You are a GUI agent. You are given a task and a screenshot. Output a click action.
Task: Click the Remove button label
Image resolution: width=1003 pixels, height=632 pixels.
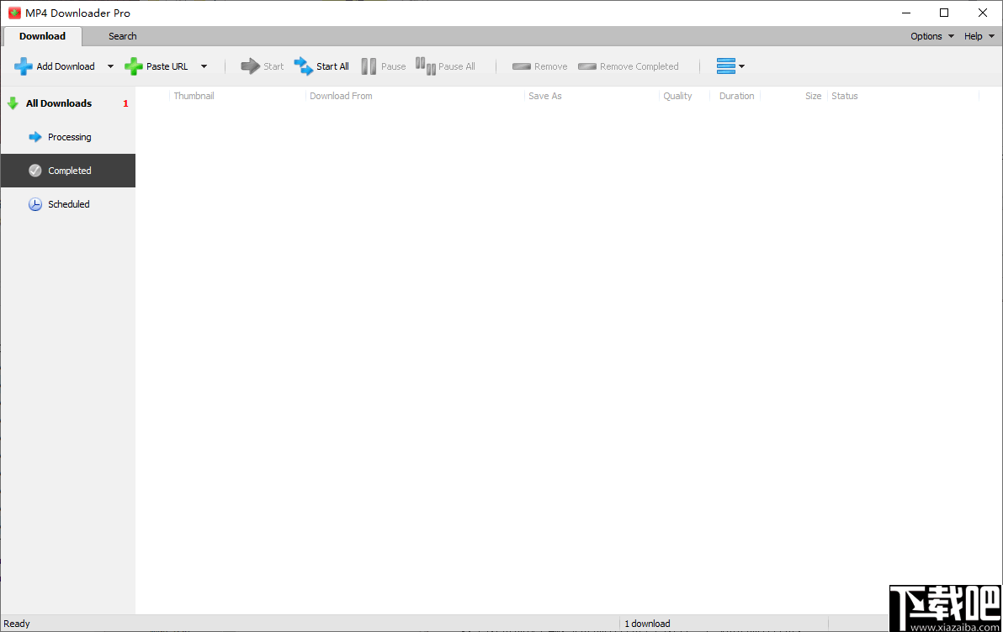point(551,66)
